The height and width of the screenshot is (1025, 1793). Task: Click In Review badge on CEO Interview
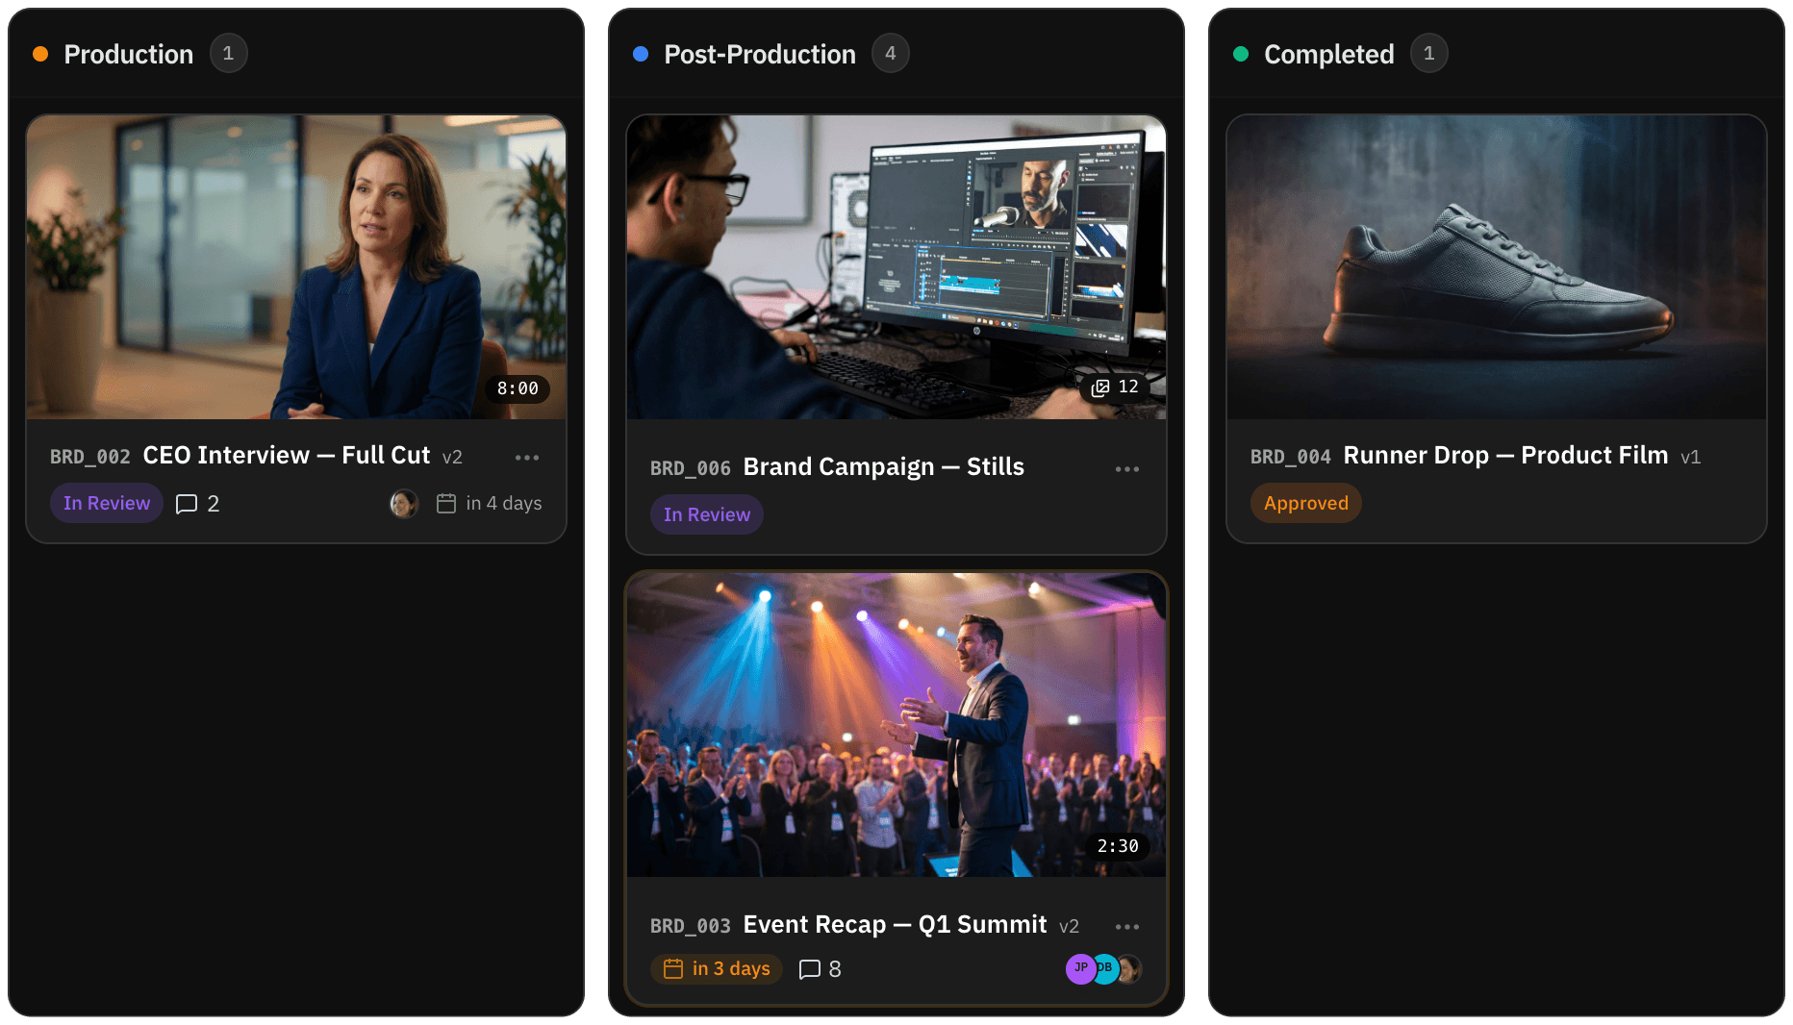(x=107, y=503)
